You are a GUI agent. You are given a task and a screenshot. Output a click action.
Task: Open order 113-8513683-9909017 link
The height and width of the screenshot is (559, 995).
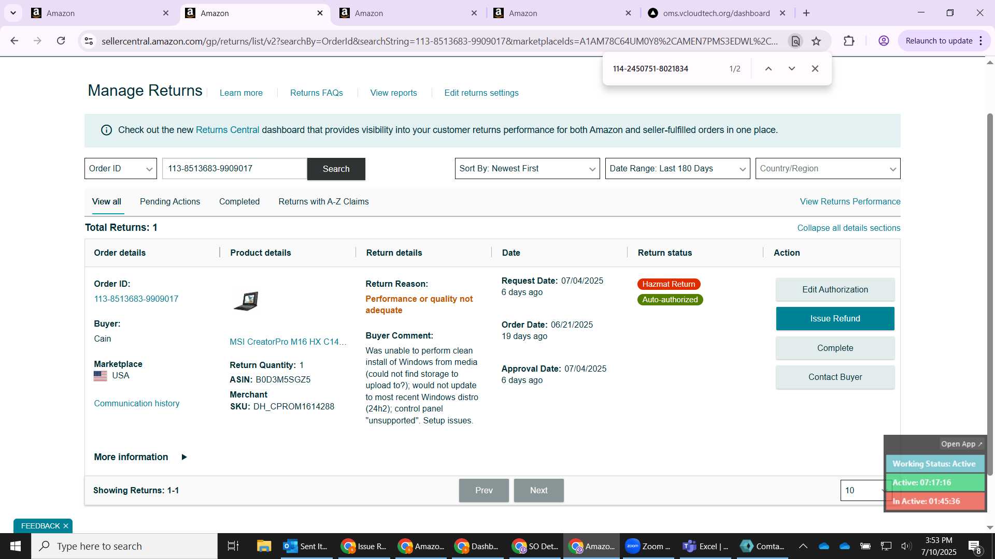(x=136, y=299)
